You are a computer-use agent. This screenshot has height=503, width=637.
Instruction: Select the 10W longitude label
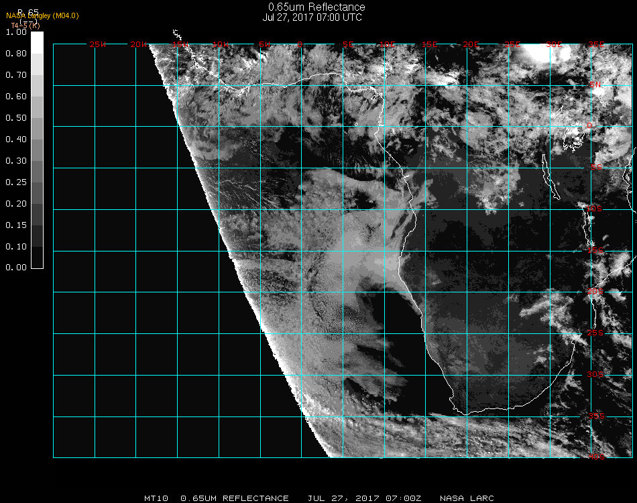tap(221, 44)
